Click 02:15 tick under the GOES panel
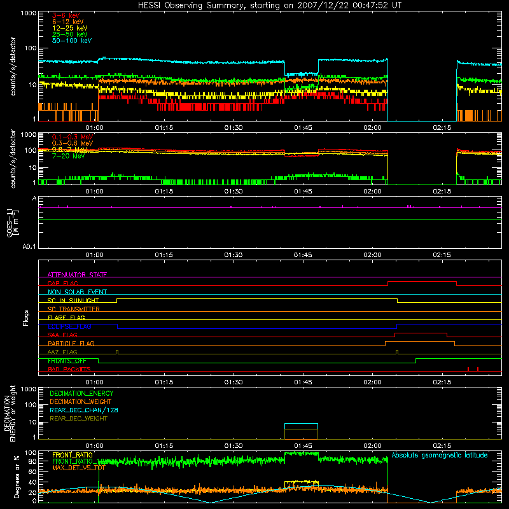This screenshot has width=509, height=509. (x=442, y=255)
